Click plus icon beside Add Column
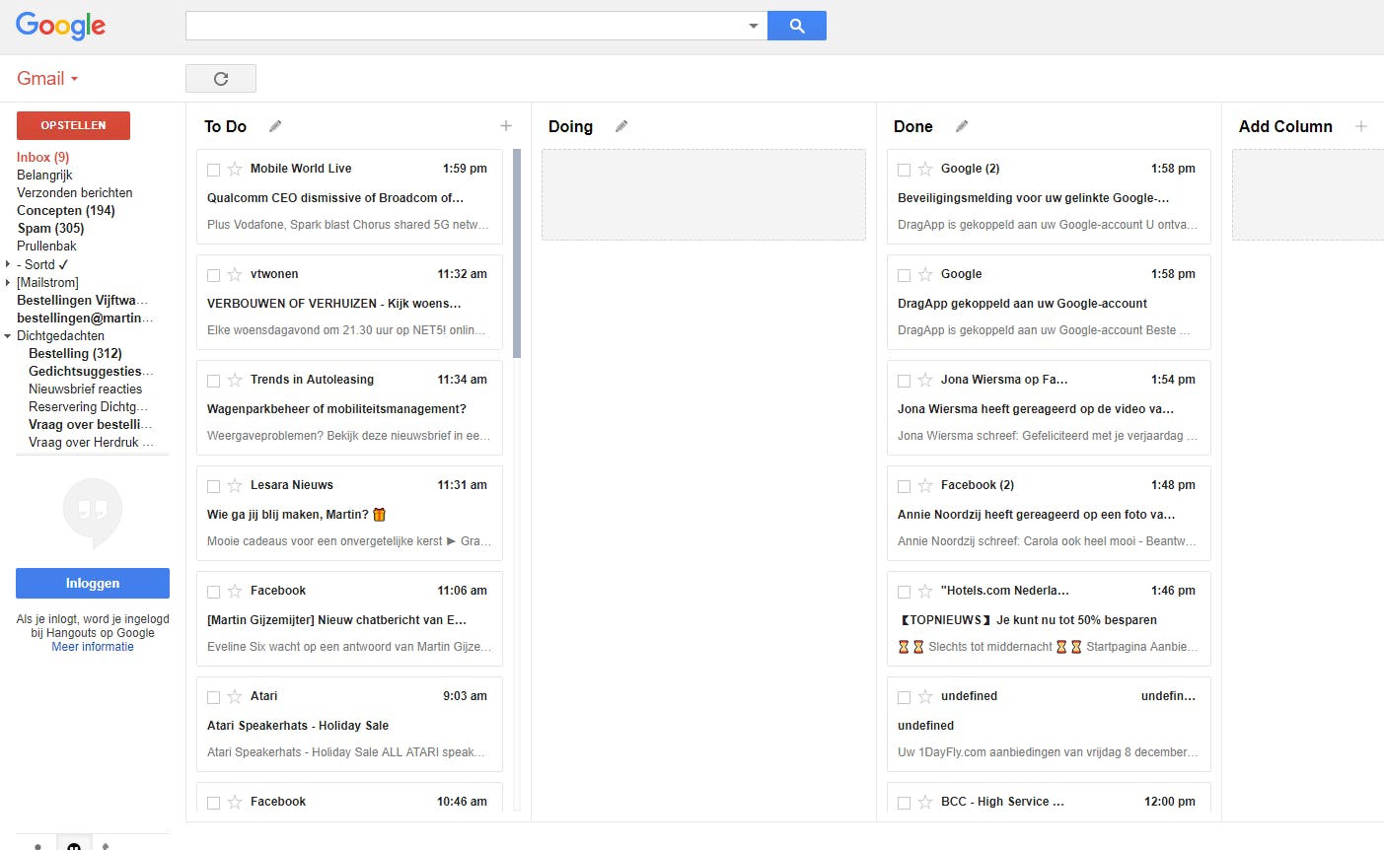 tap(1361, 126)
